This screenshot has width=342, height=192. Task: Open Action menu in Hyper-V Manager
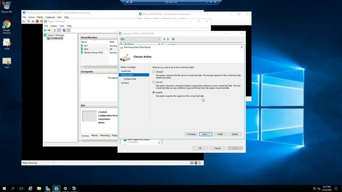[53, 26]
